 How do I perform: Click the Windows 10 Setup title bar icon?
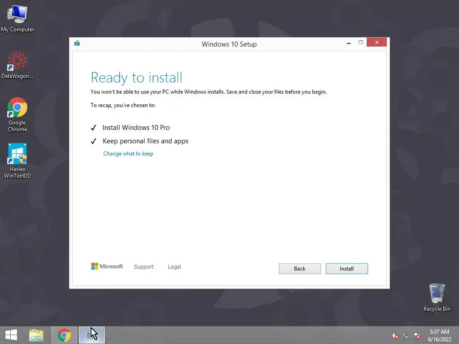[77, 43]
